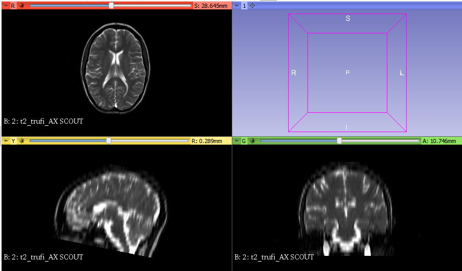
Task: Maximize the Red slice view with its crosshair icon
Action: coord(21,6)
